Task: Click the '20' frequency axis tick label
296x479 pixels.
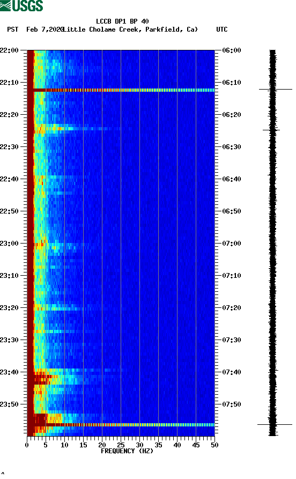Action: tap(102, 445)
